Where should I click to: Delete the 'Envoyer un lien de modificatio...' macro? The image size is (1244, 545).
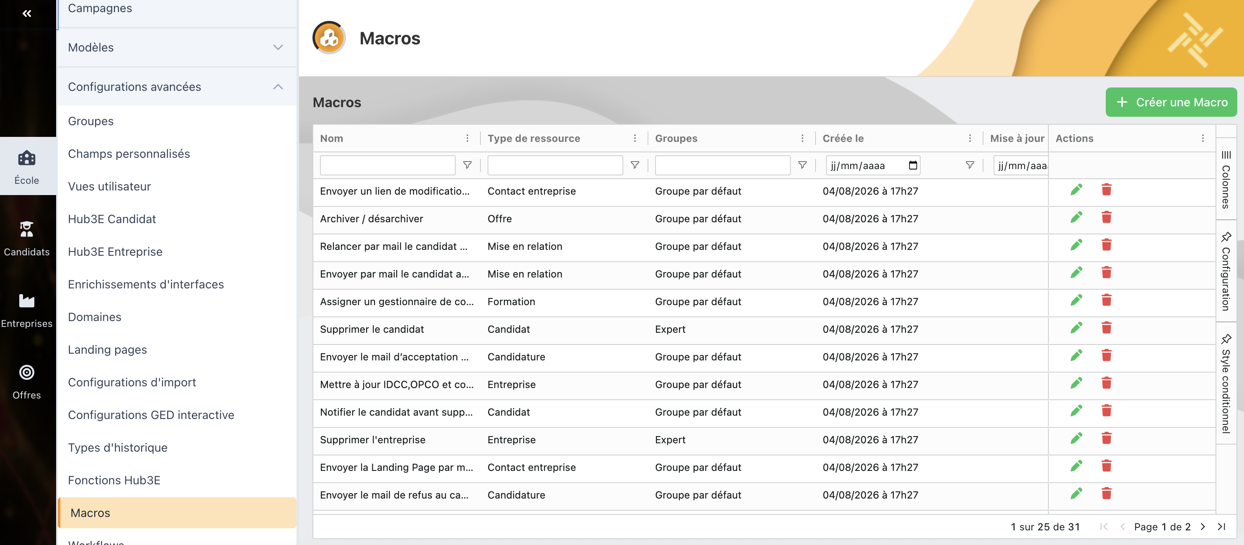click(1106, 190)
